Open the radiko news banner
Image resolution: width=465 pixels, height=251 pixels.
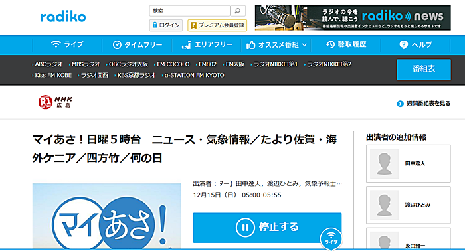click(x=353, y=18)
